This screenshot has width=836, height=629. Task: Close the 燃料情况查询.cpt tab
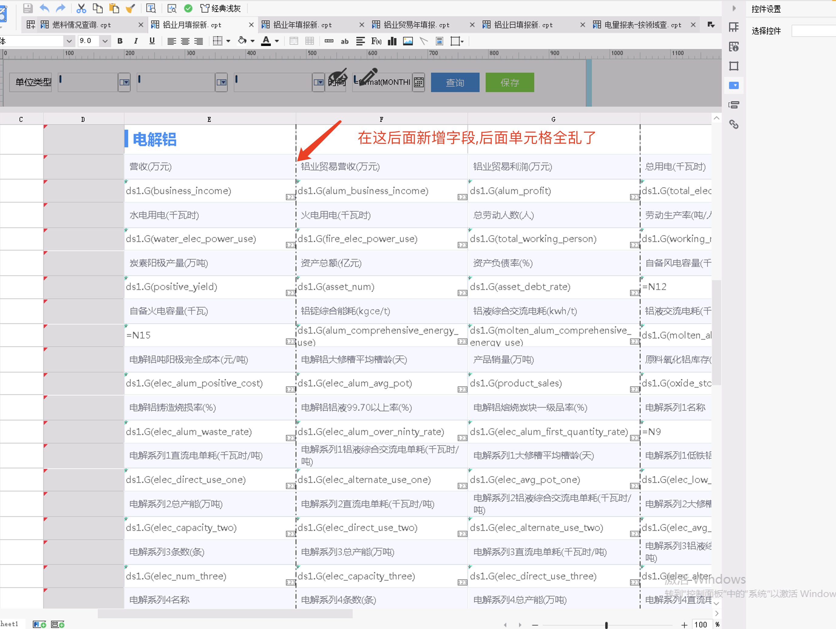pos(141,25)
